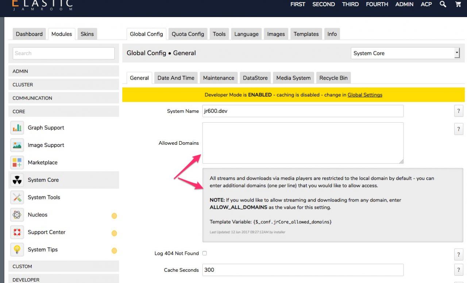467x283 pixels.
Task: Select the Marketplace module icon
Action: [x=17, y=163]
